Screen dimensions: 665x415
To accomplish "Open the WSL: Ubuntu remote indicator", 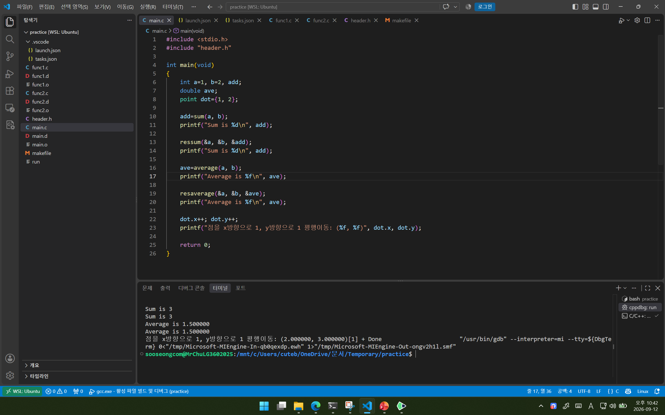I will tap(23, 391).
